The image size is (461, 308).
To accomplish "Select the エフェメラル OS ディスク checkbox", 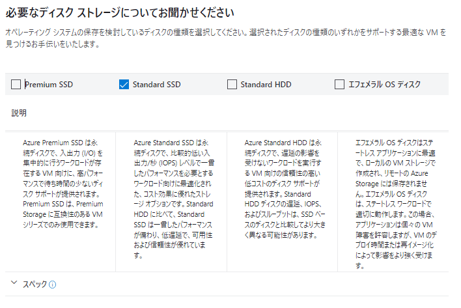I will click(x=339, y=85).
